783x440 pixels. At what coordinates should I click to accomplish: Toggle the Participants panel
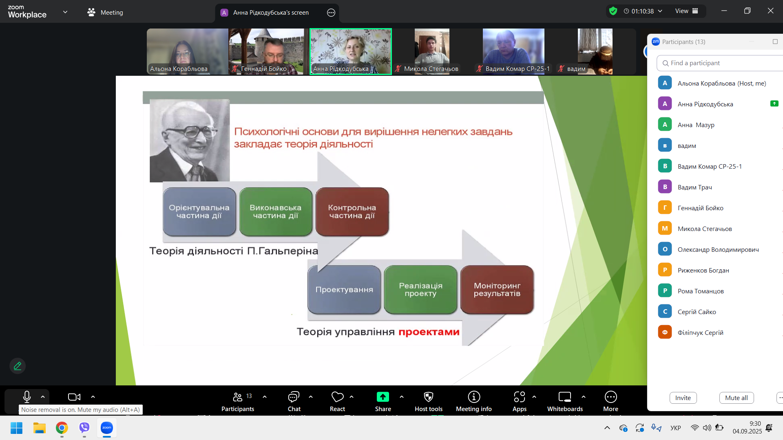(238, 397)
